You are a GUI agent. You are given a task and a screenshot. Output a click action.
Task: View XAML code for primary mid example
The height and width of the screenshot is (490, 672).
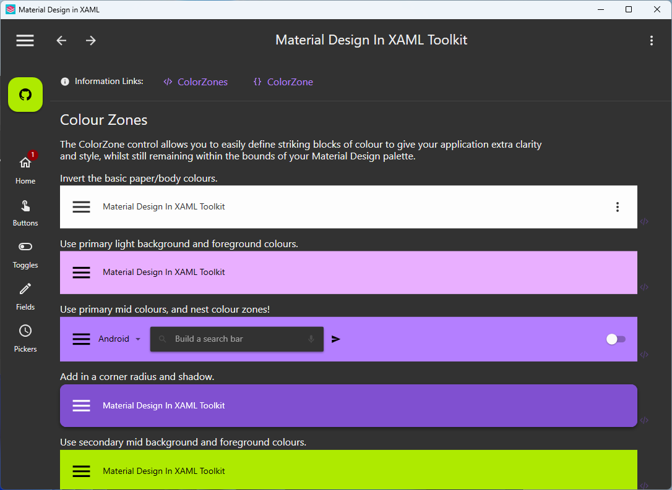click(x=644, y=355)
